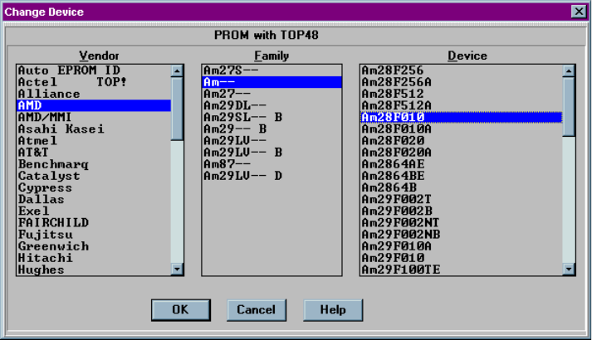Screen dimensions: 592x340
Task: Select vendor AT&T
Action: coord(94,153)
